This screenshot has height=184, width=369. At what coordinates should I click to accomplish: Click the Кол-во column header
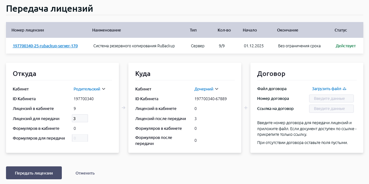(x=224, y=30)
